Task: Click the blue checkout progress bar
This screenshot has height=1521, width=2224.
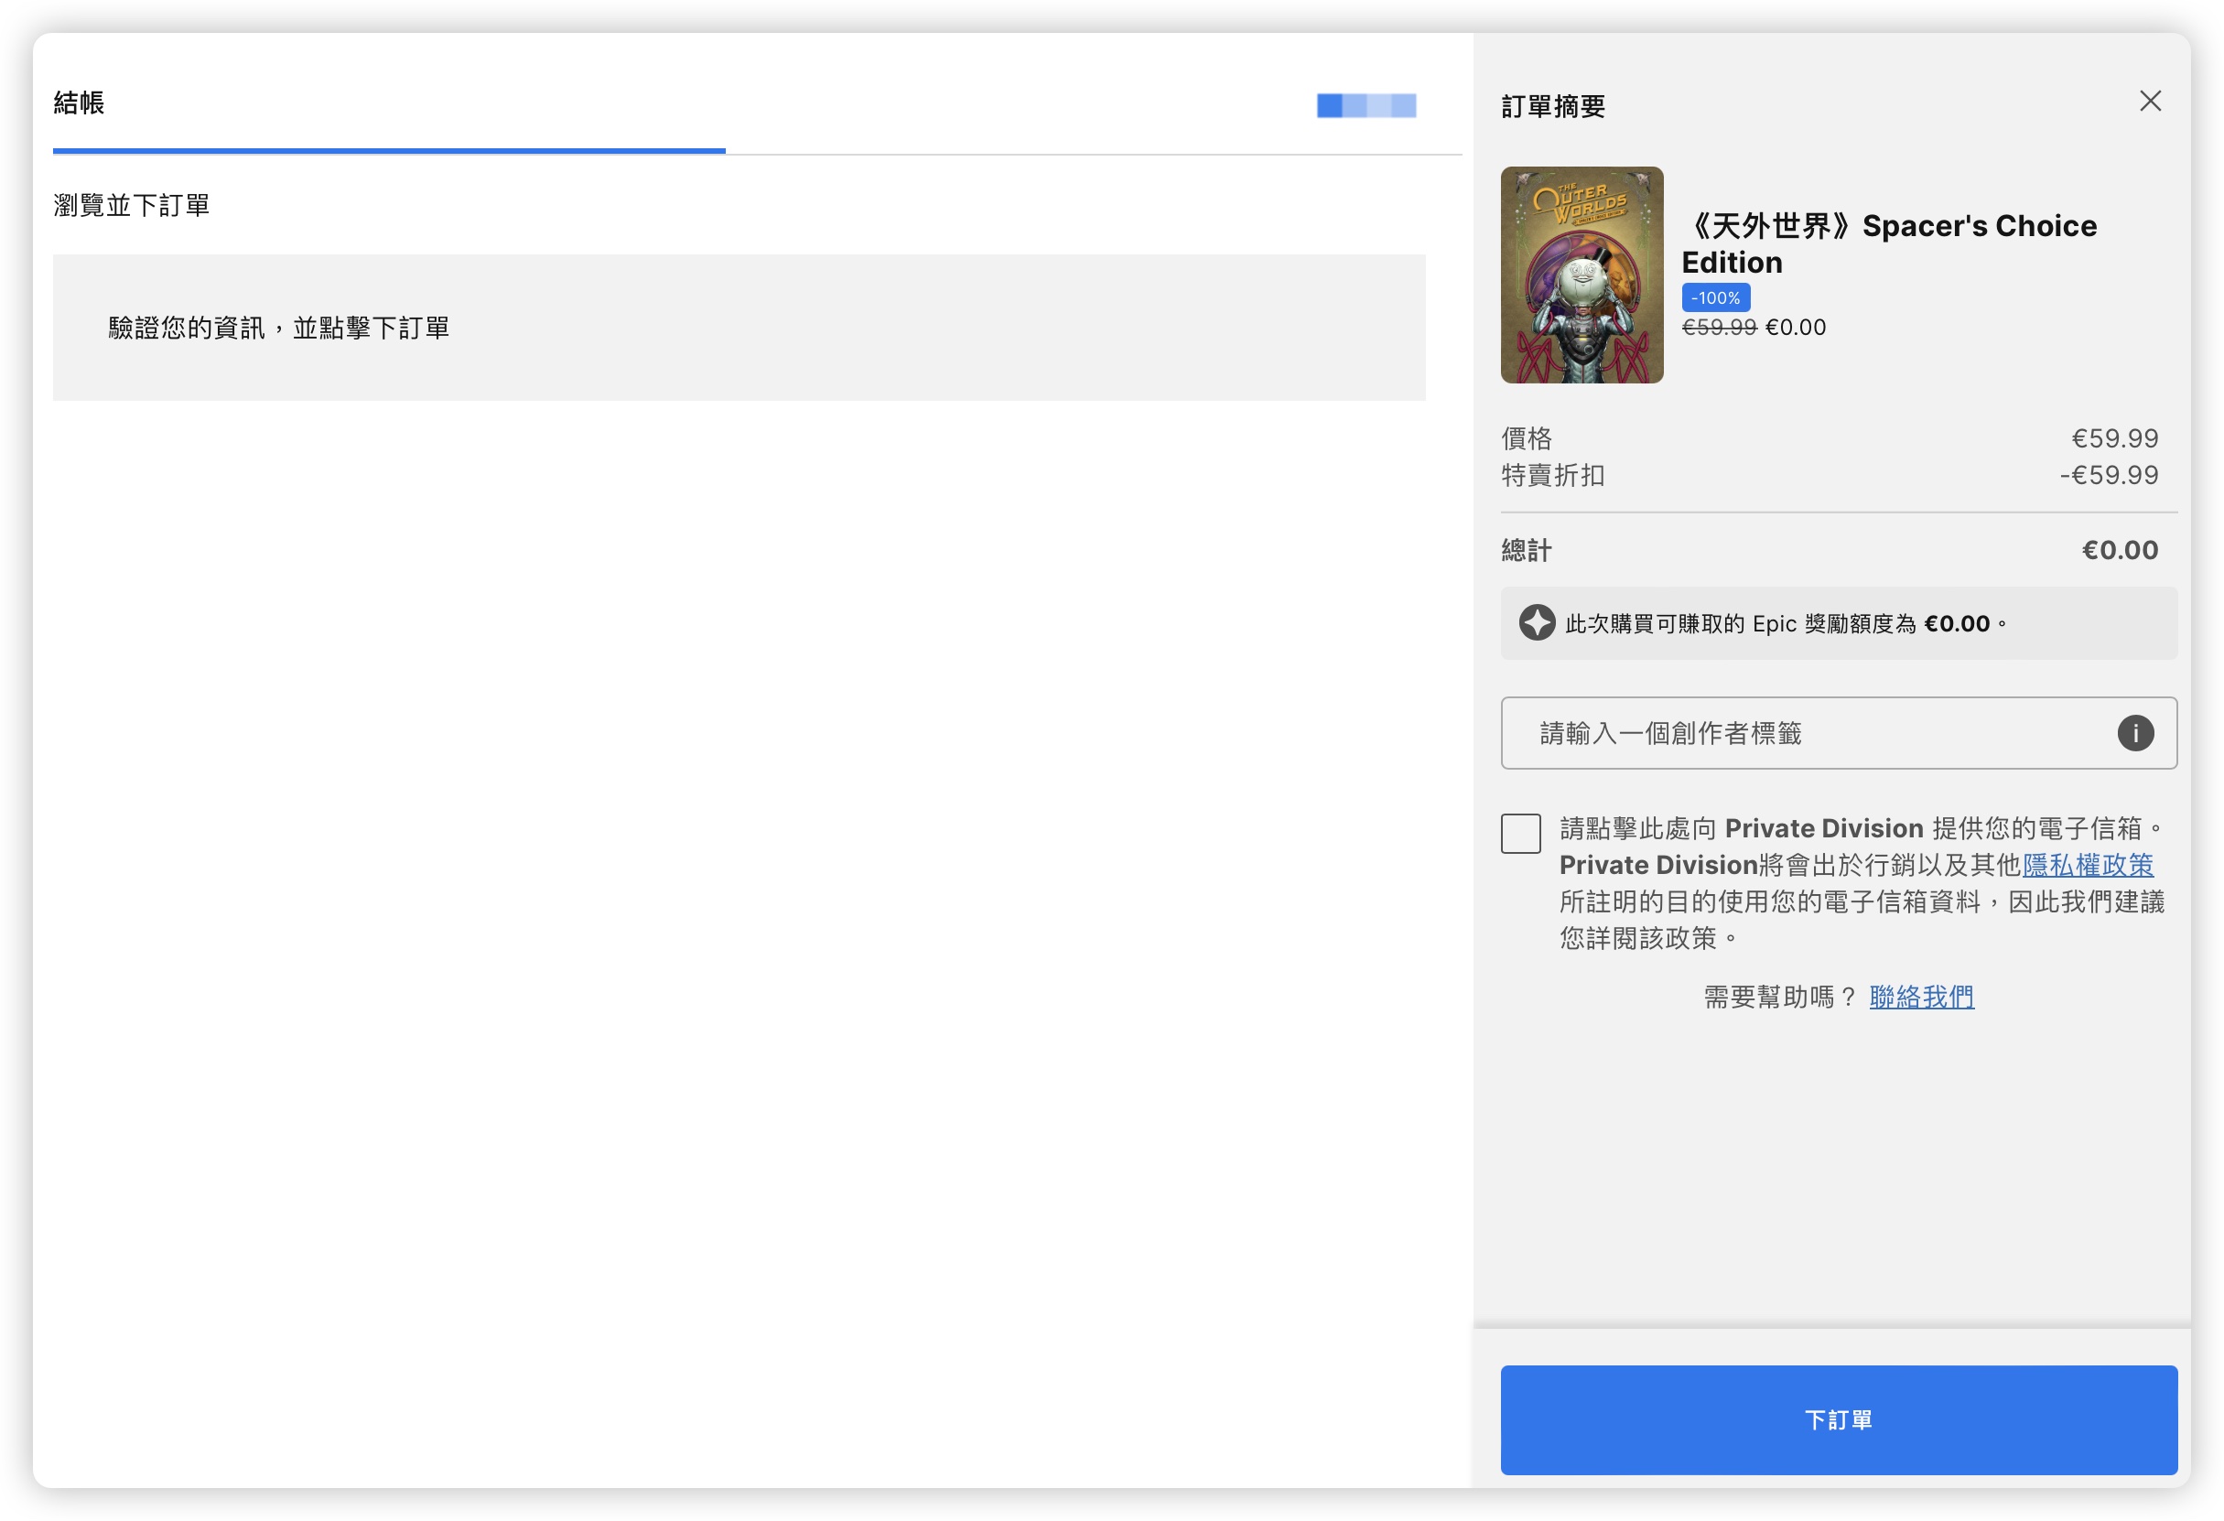Action: (389, 151)
